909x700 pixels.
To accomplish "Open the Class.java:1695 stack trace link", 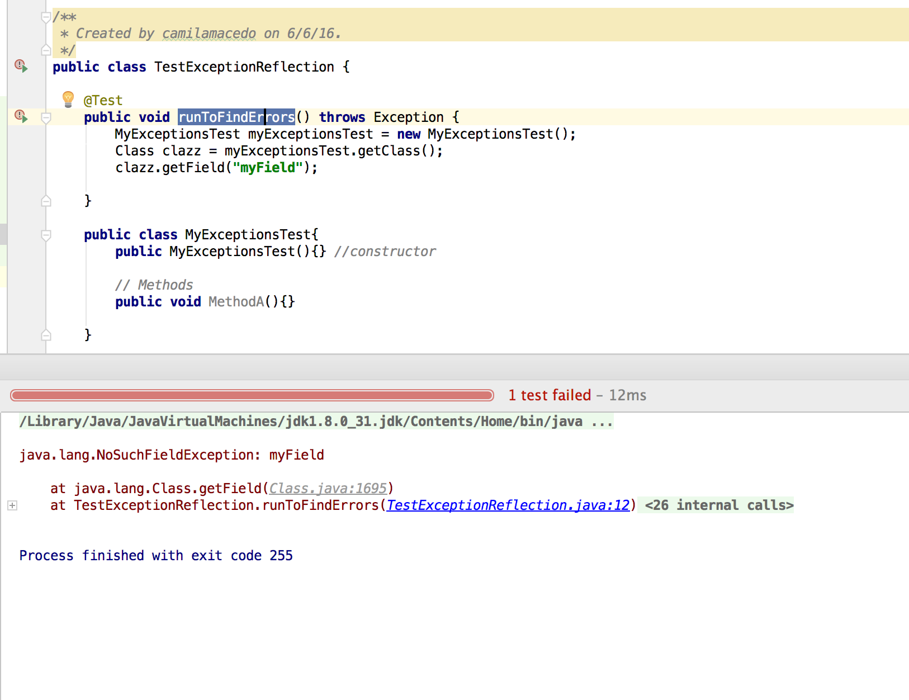I will coord(328,488).
